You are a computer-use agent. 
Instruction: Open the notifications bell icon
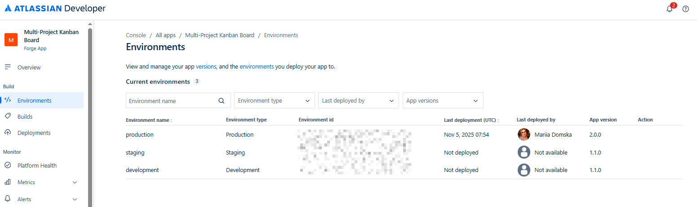click(669, 9)
